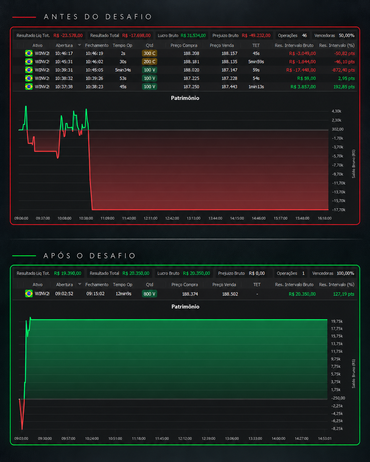This screenshot has height=462, width=370.
Task: Click the Prejuizo Bruto value R$ 0,00
Action: (257, 273)
